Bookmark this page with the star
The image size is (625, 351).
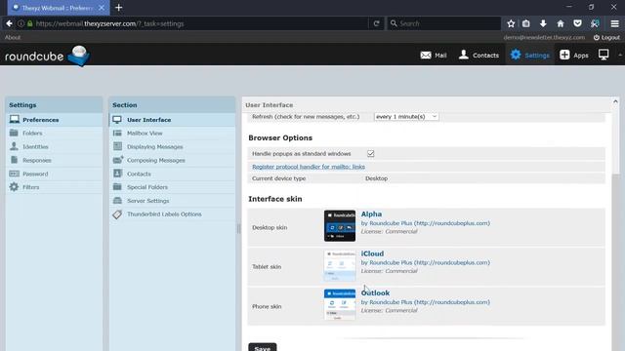[x=511, y=23]
